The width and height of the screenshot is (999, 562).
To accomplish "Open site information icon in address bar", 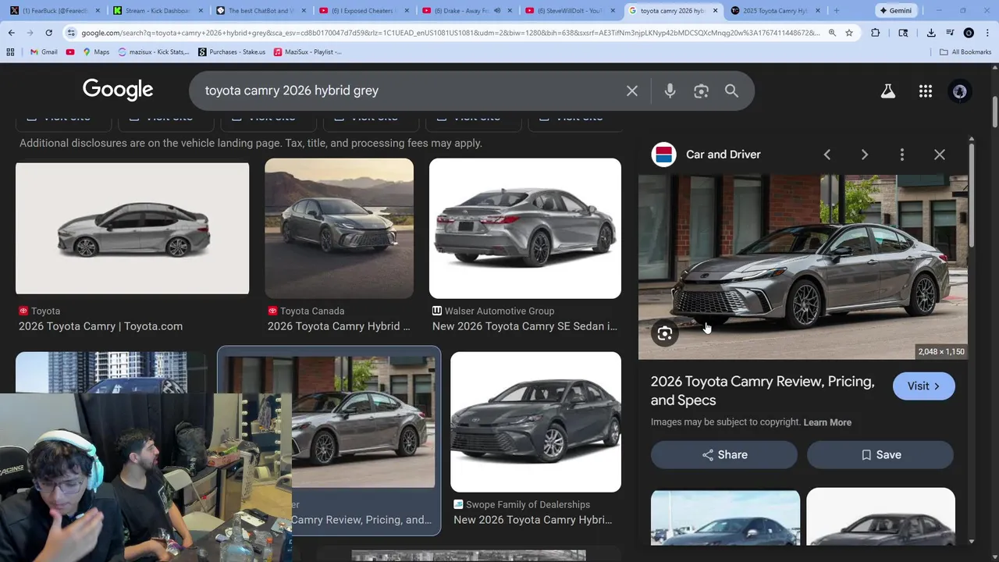I will click(71, 33).
